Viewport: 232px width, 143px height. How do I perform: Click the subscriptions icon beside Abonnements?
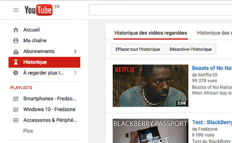point(16,51)
